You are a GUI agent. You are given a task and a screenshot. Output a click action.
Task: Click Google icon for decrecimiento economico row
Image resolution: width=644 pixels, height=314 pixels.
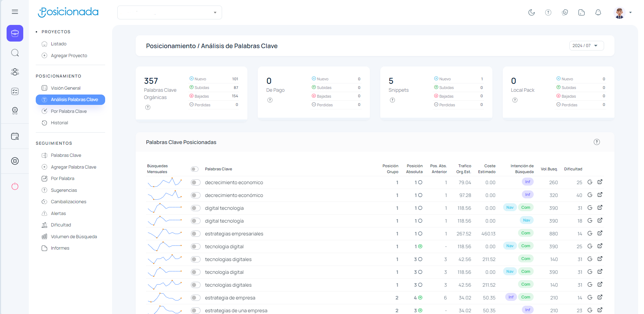[x=590, y=182]
